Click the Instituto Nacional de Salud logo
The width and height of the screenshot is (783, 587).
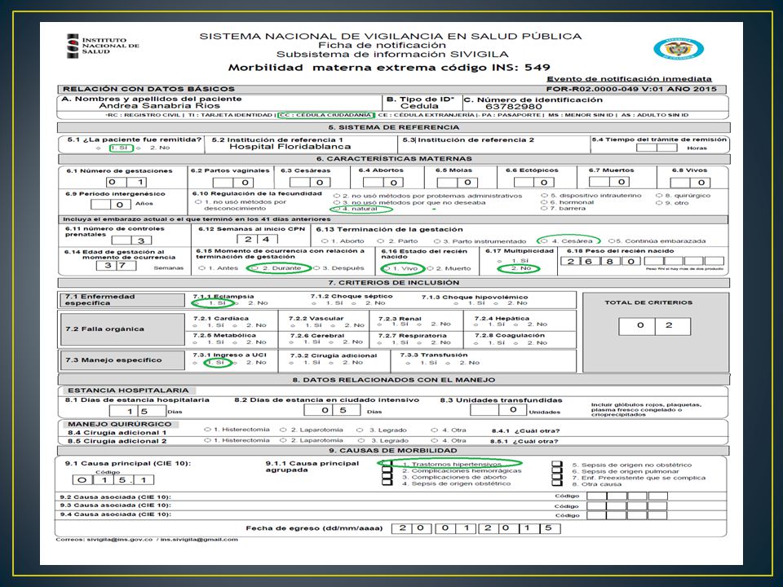tap(103, 46)
